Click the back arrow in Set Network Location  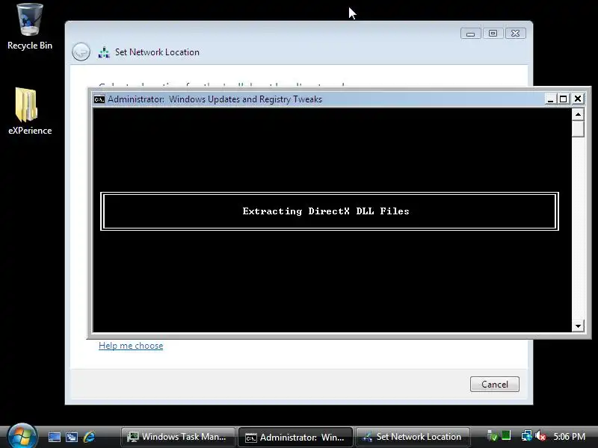(81, 52)
